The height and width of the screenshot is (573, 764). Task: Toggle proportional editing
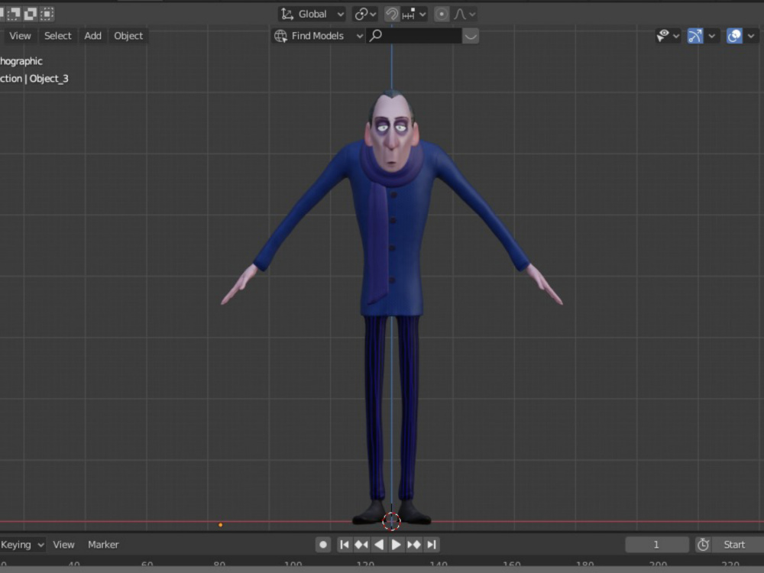pos(442,14)
